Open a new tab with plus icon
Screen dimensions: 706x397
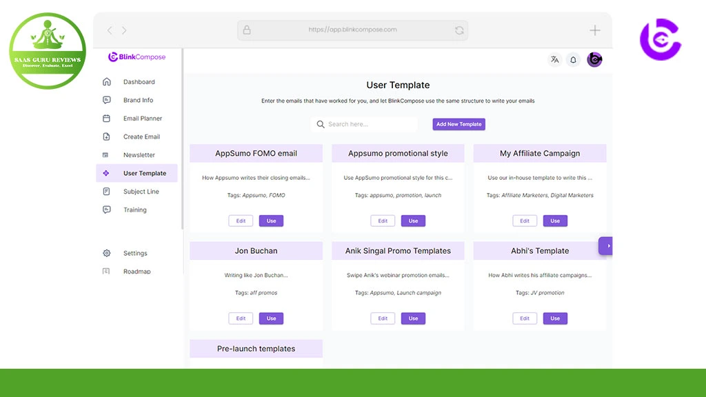(x=595, y=30)
